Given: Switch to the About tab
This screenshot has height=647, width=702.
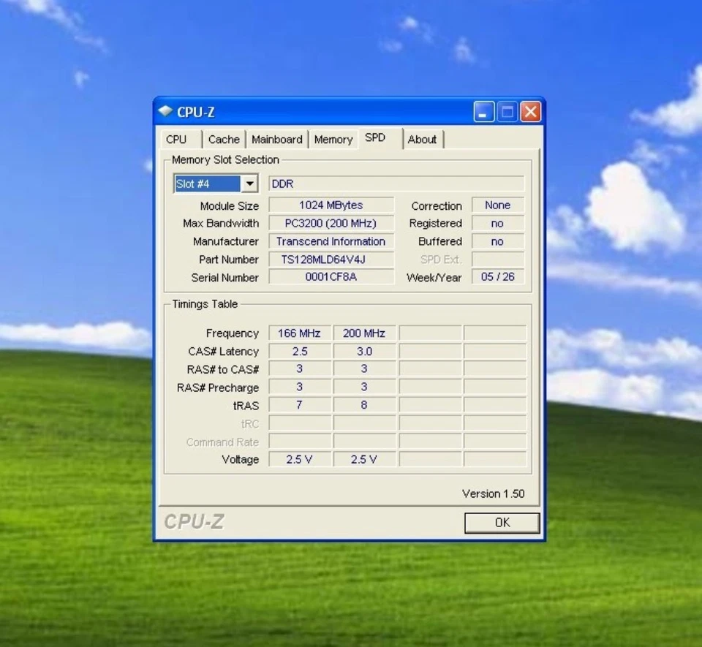Looking at the screenshot, I should [423, 139].
